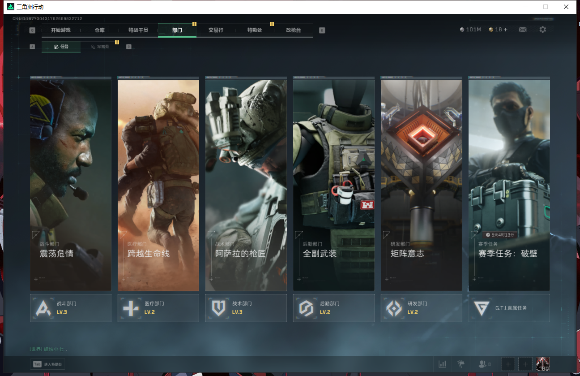Click the plus next to 16 gold currency
The height and width of the screenshot is (376, 580).
506,30
